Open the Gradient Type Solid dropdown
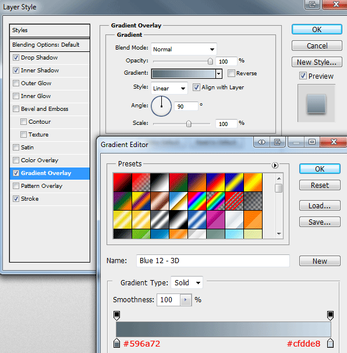This screenshot has width=347, height=353. pos(187,282)
